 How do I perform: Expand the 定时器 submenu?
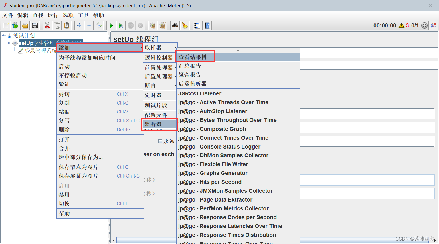point(160,95)
